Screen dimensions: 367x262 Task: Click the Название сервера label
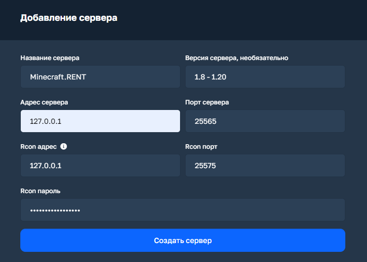pyautogui.click(x=50, y=58)
